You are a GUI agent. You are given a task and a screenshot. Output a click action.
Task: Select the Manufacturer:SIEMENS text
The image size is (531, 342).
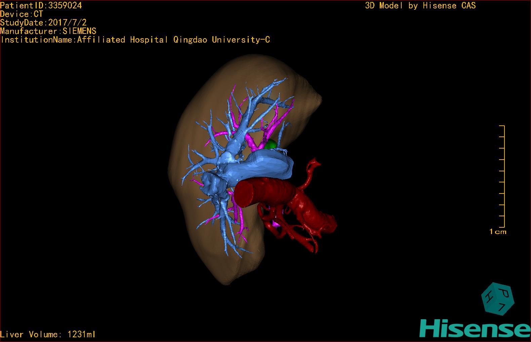click(48, 31)
